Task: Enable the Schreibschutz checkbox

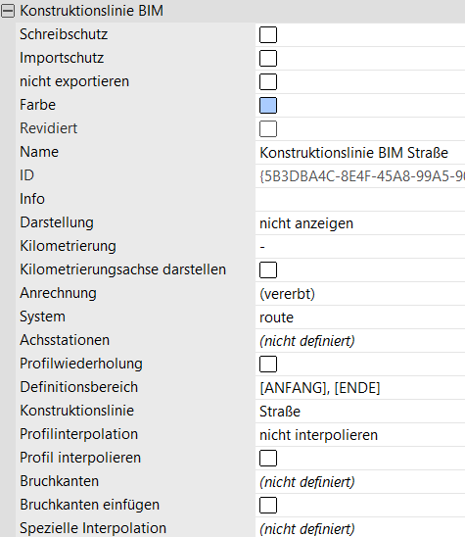Action: click(268, 34)
